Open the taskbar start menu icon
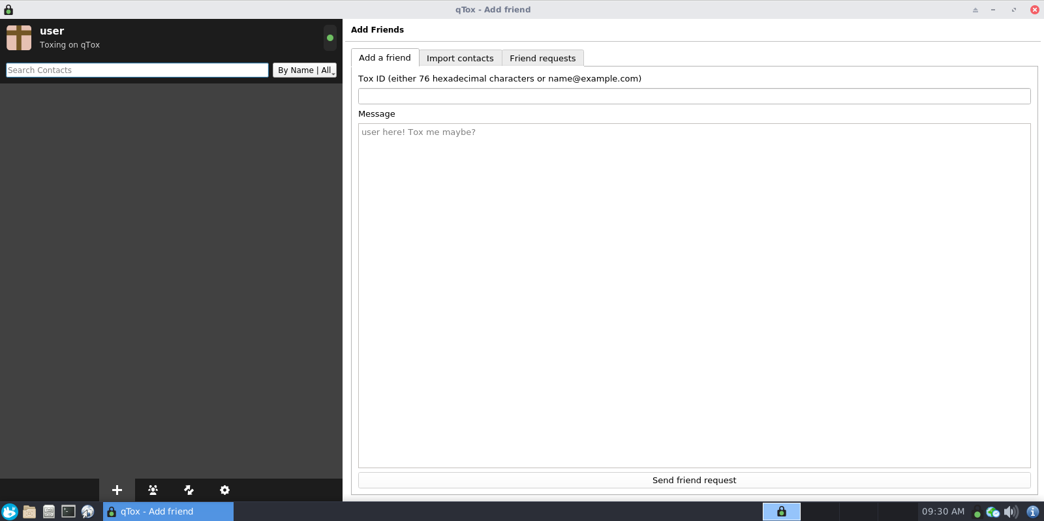The height and width of the screenshot is (521, 1044). [x=10, y=511]
